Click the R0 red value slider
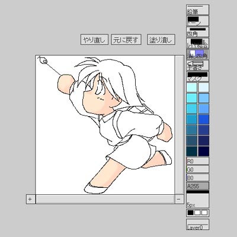The image size is (237, 237). 197,161
